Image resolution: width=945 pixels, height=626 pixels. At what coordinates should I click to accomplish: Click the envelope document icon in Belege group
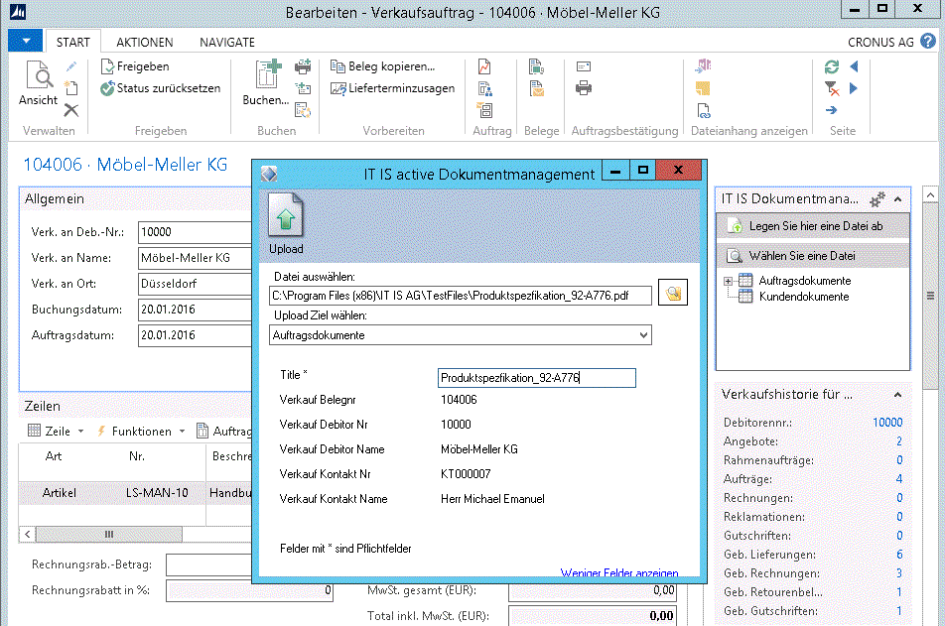tap(536, 88)
